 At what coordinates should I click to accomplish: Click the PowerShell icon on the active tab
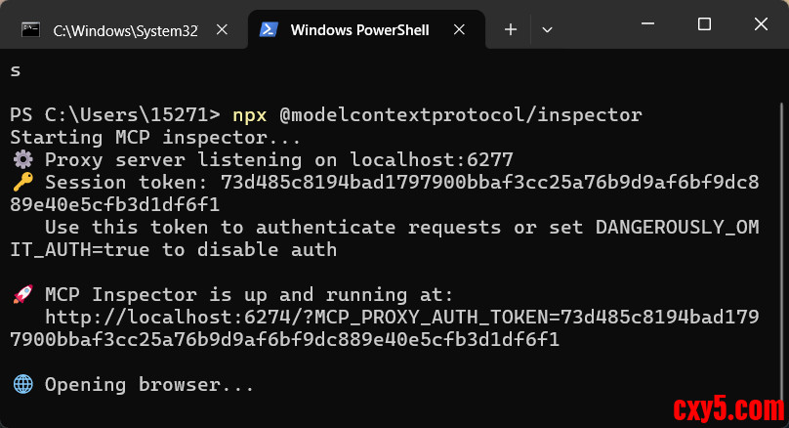(267, 30)
